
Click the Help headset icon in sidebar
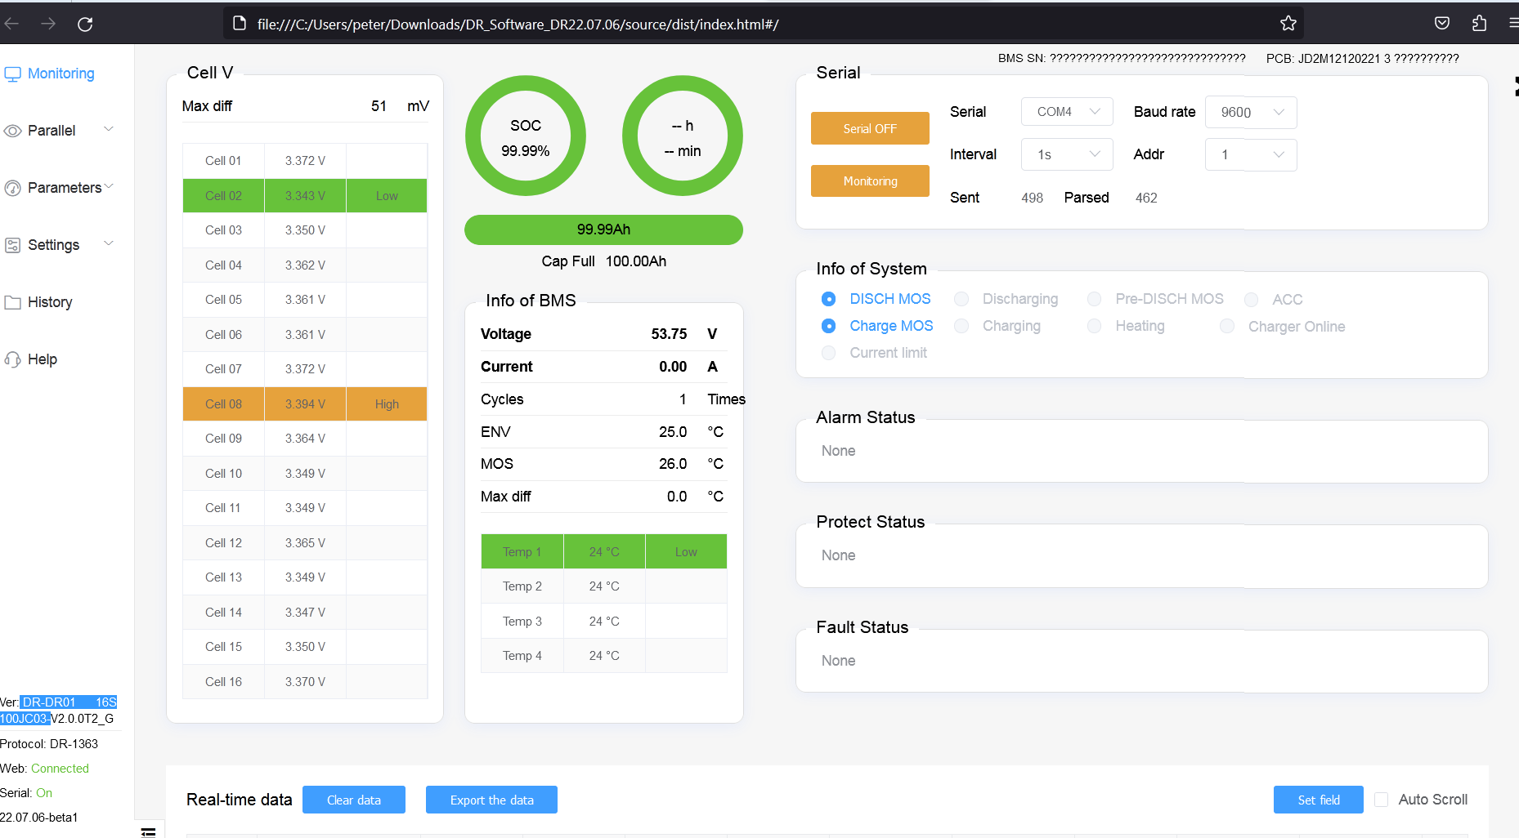[12, 359]
